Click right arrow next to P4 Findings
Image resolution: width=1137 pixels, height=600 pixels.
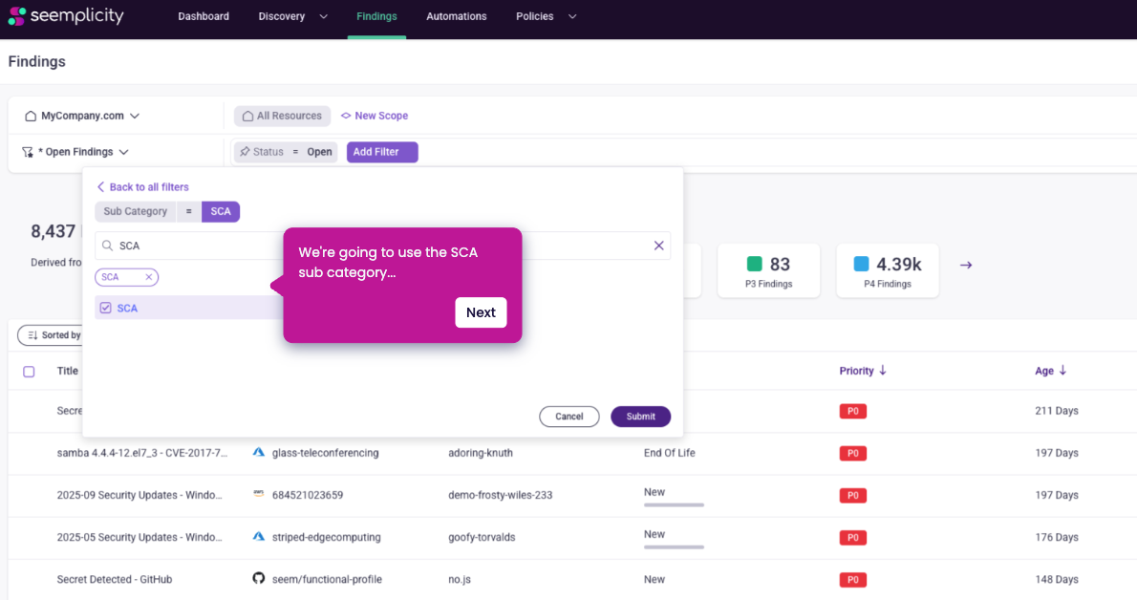pyautogui.click(x=966, y=265)
